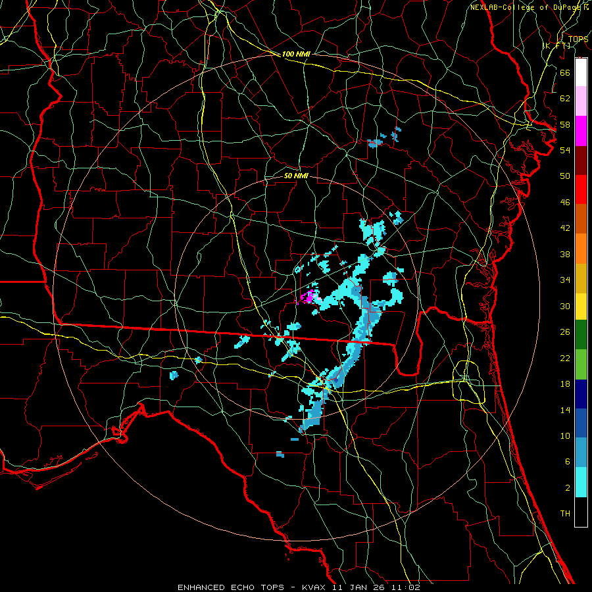Click the '100 NMI' range ring label
Screen dimensions: 592x592
(x=296, y=54)
